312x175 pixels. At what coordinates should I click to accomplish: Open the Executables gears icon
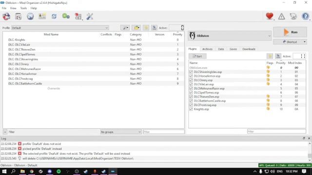[x=66, y=17]
